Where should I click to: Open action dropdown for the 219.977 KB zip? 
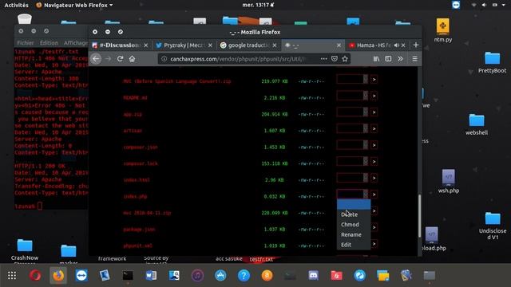click(352, 80)
